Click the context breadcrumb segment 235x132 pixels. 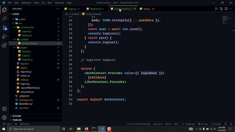(x=75, y=14)
